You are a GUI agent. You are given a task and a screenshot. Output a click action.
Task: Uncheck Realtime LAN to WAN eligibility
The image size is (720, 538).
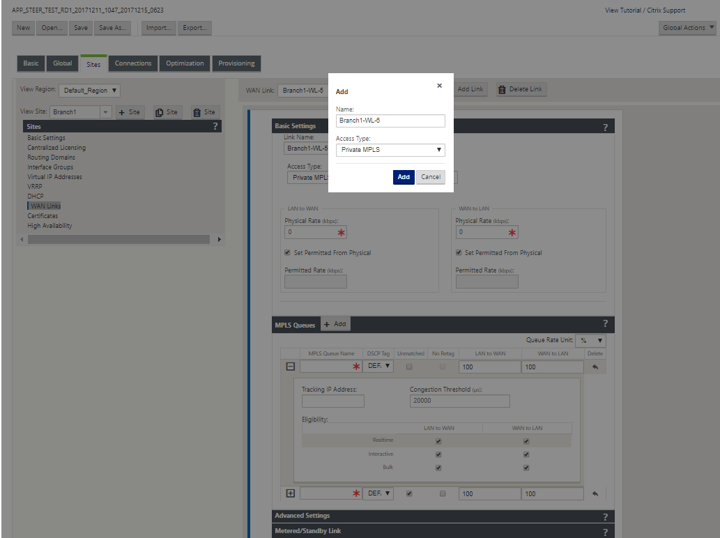[438, 441]
